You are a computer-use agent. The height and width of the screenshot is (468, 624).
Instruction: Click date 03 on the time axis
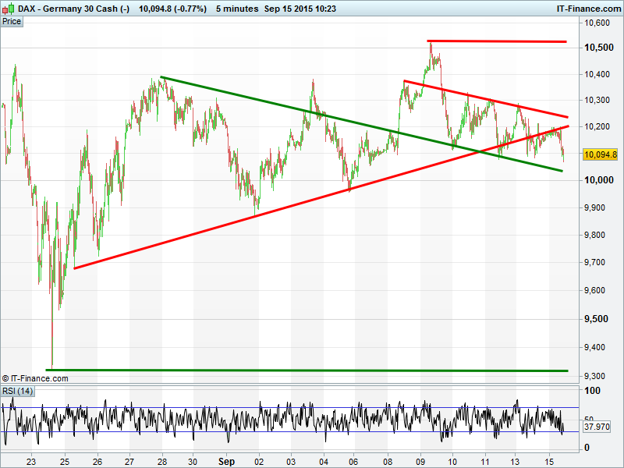click(x=291, y=462)
